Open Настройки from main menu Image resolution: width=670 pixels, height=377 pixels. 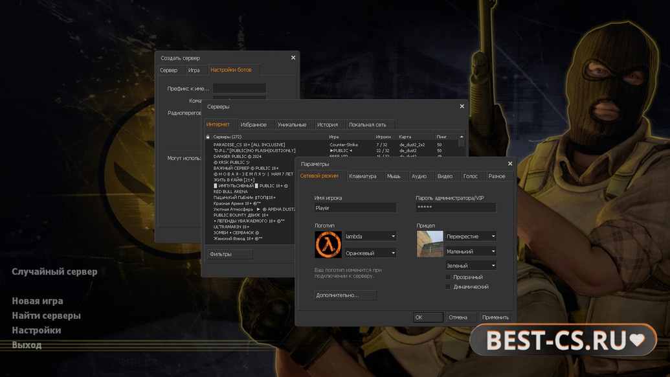36,330
